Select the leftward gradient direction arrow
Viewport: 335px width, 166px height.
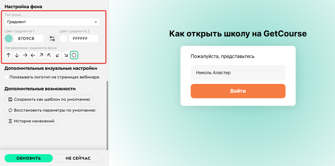pos(33,55)
